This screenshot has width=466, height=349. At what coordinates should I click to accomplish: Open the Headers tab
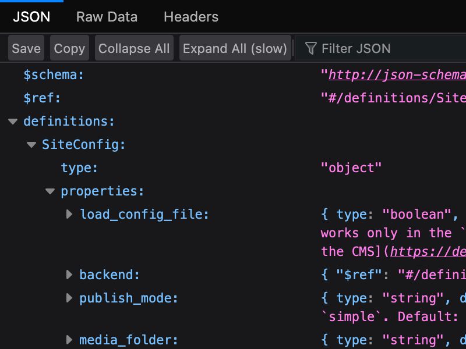tap(191, 17)
